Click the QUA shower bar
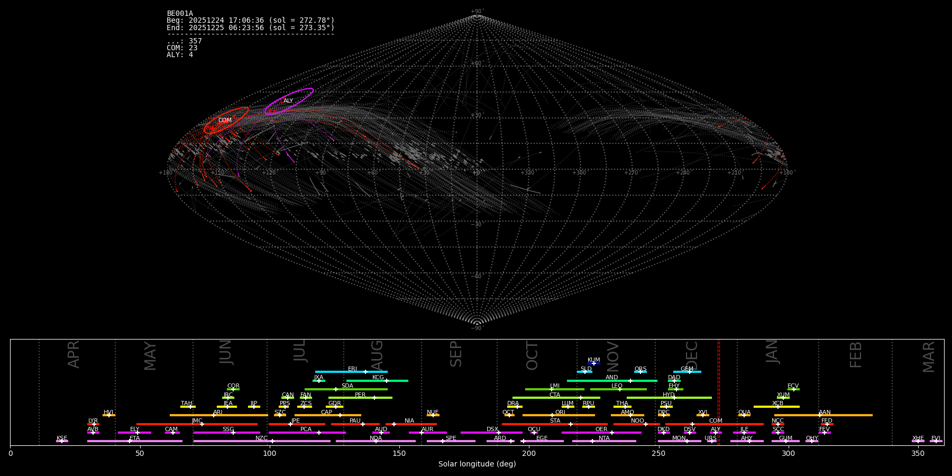Screen dimensions: 952x476 pos(744,415)
